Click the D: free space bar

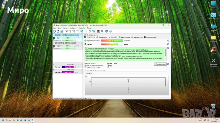click(x=68, y=72)
